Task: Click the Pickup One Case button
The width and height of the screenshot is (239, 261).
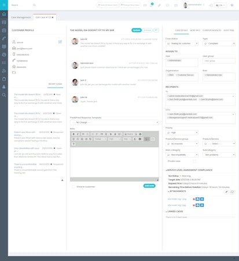Action: click(130, 5)
